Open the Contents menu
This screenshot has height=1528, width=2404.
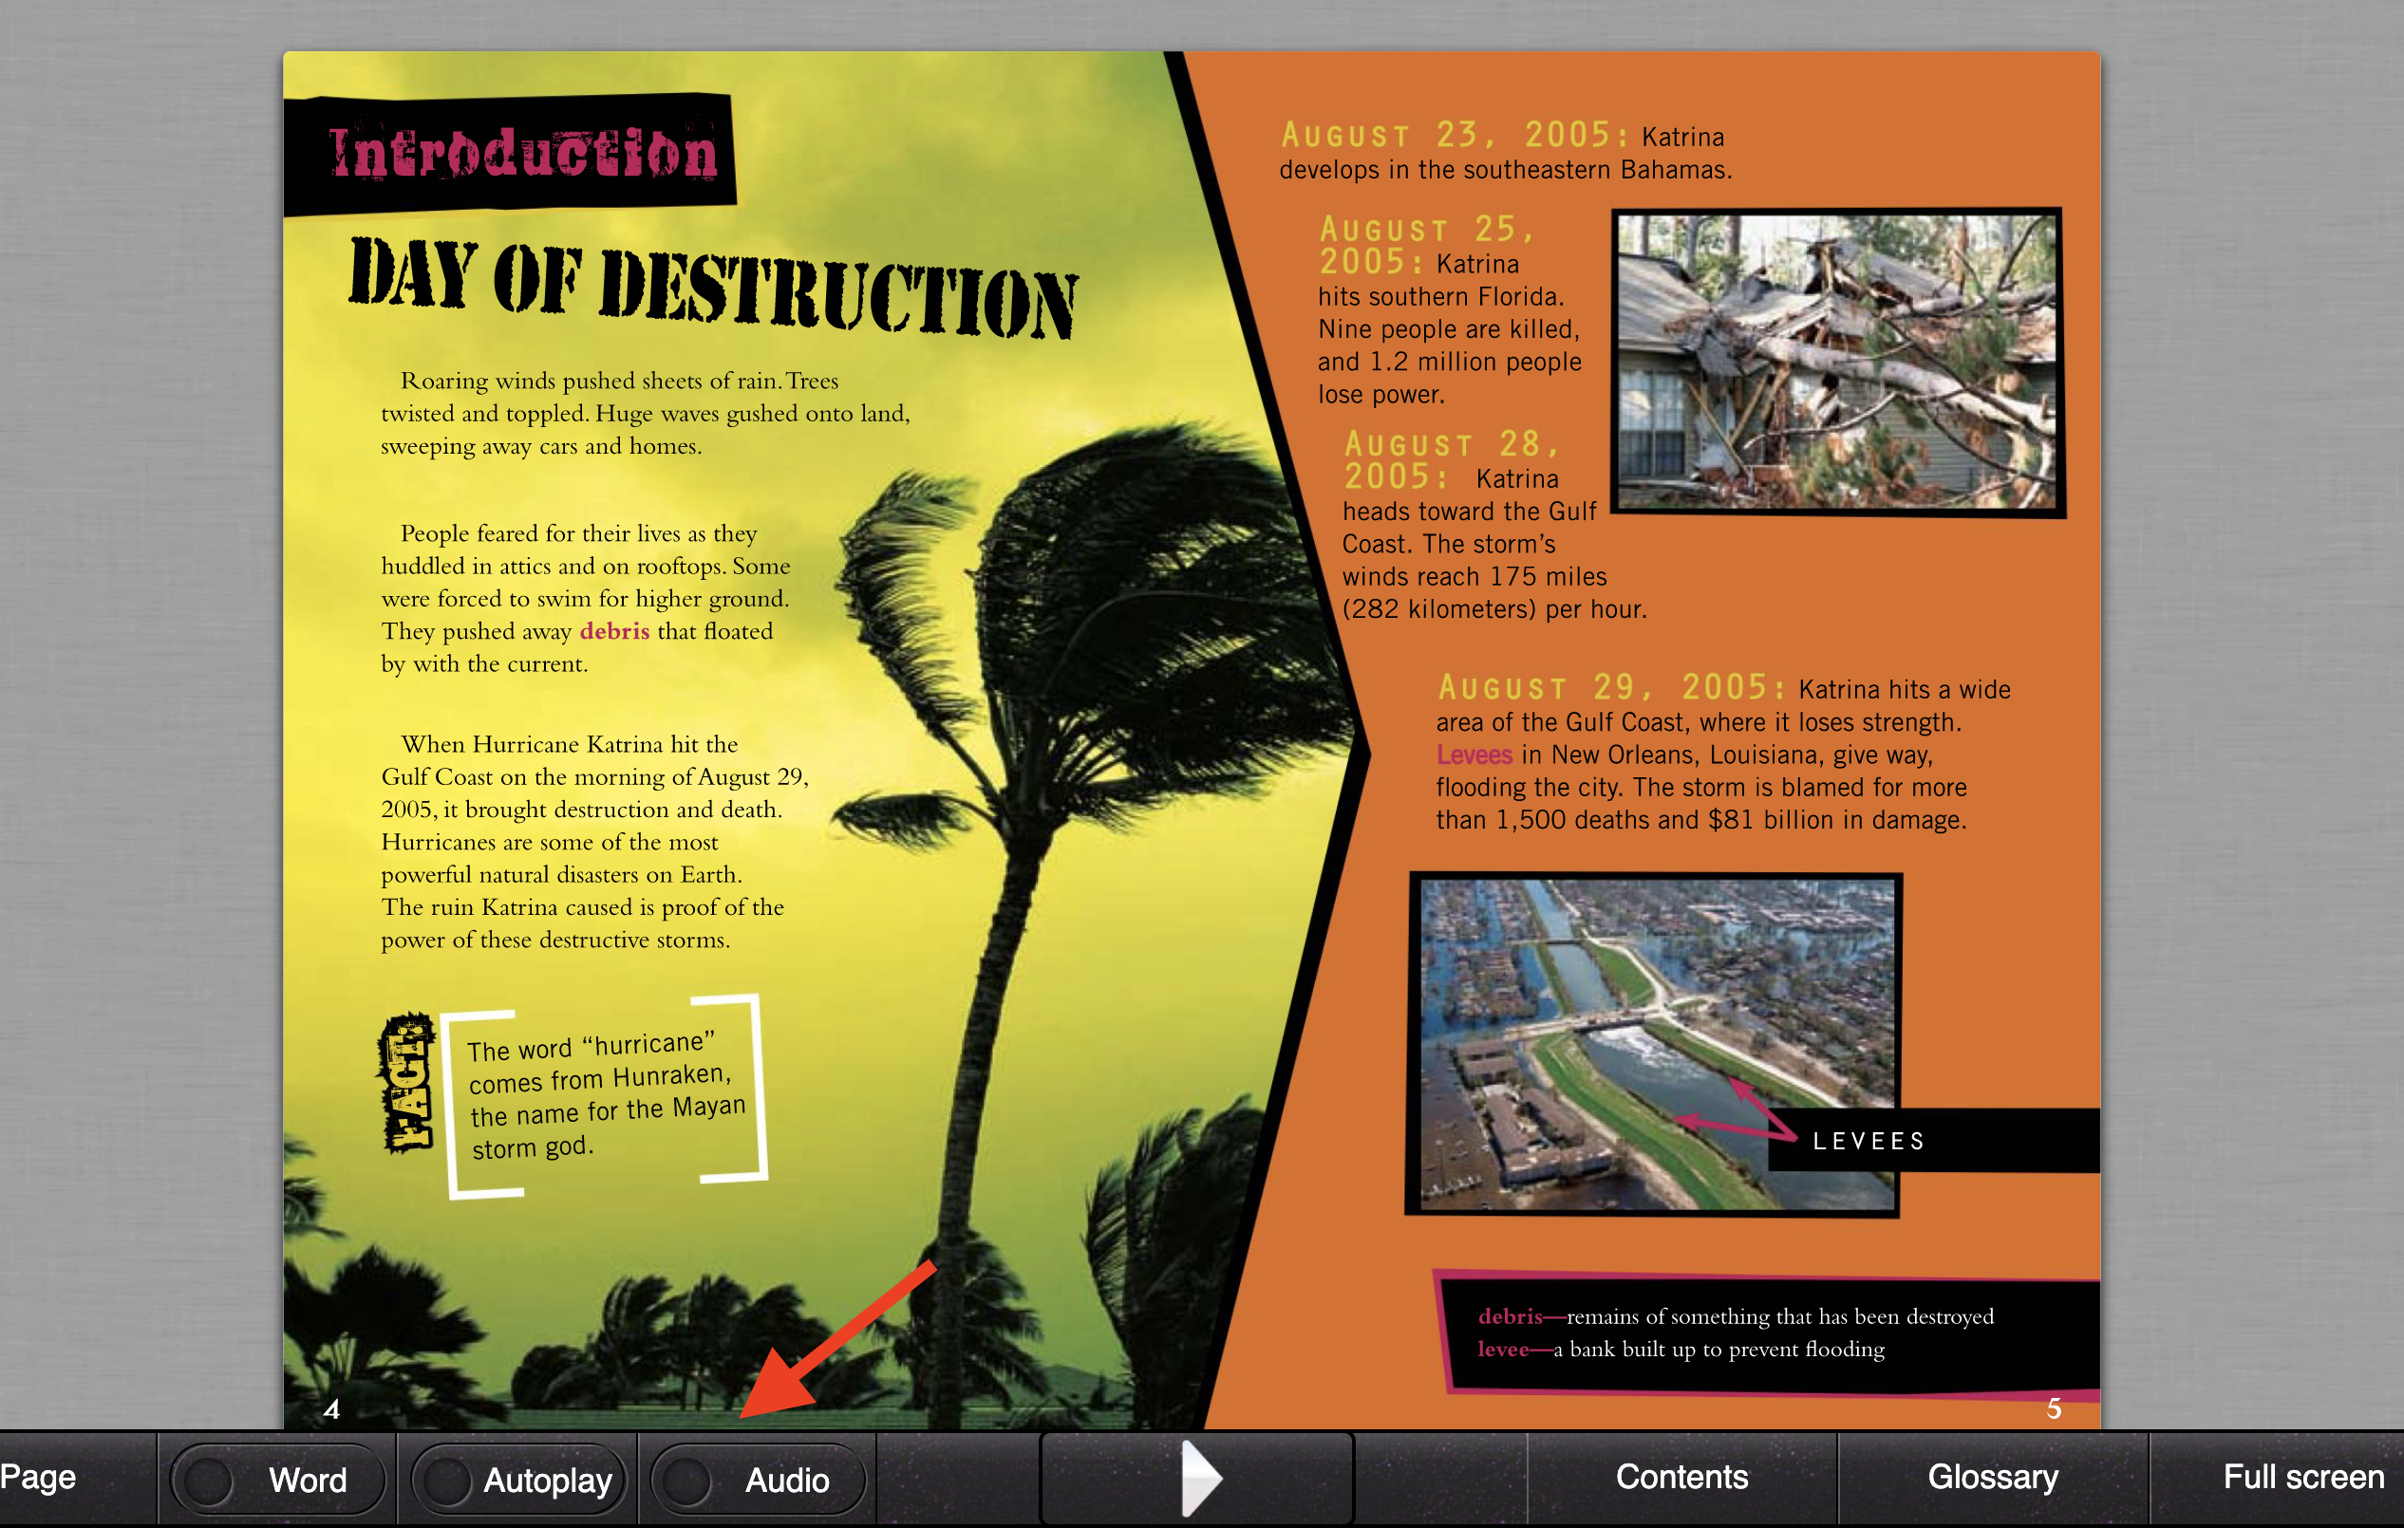[x=1681, y=1477]
